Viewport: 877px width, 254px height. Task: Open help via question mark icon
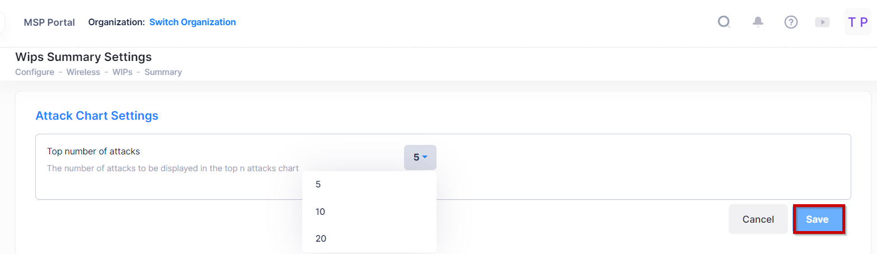(x=790, y=22)
